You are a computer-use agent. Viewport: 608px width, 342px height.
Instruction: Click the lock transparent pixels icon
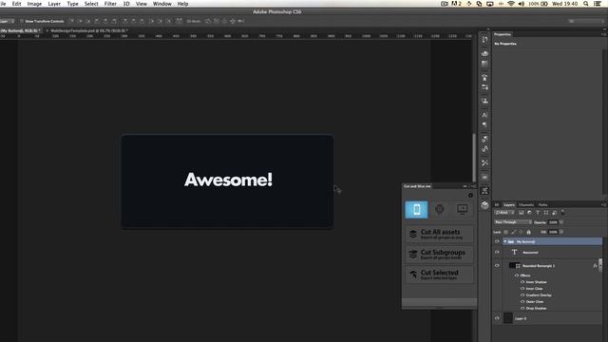(505, 232)
